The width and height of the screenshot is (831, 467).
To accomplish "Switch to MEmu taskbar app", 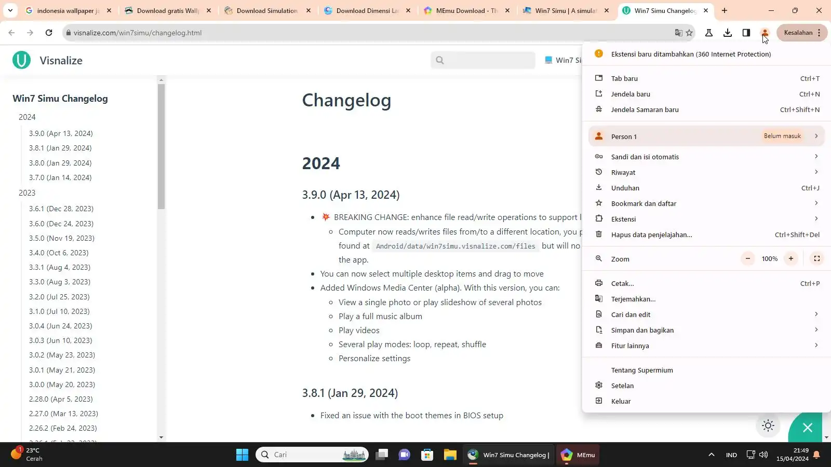I will coord(578,455).
